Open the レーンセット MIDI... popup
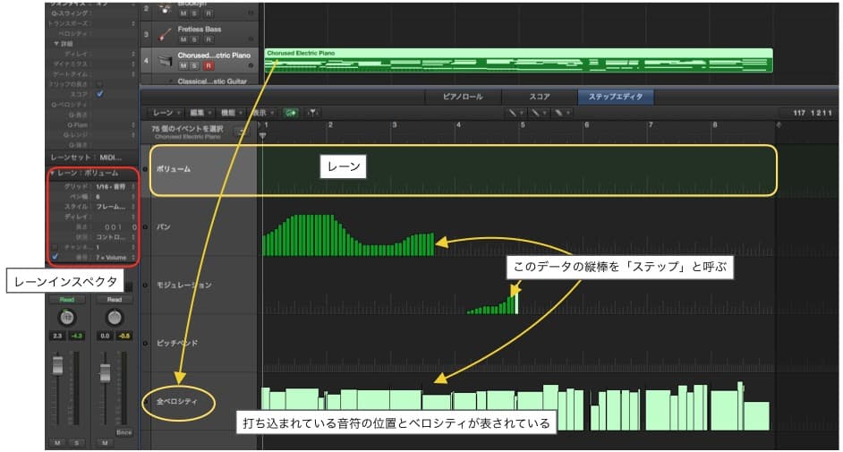This screenshot has height=452, width=843. 111,158
